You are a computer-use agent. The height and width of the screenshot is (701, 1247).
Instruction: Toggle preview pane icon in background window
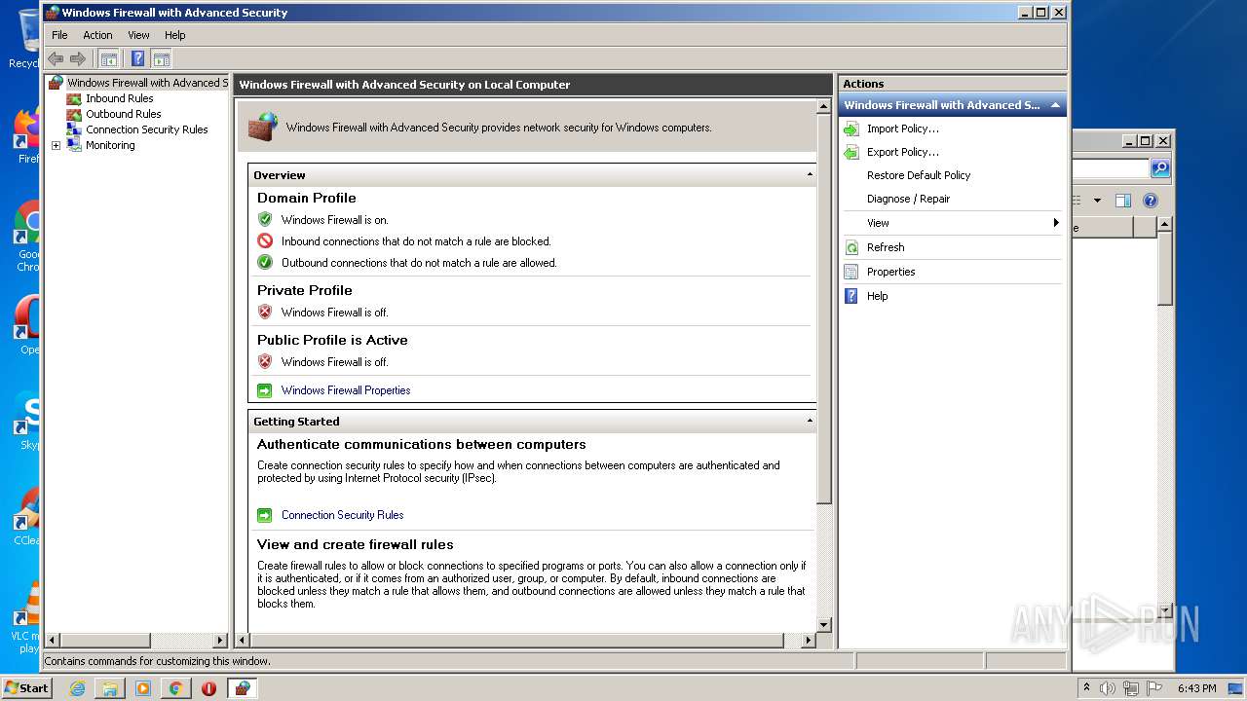point(1122,201)
